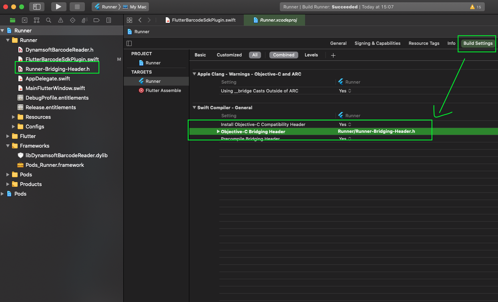This screenshot has width=498, height=302.
Task: Select Runner-Bridging-Header.h in file navigator
Action: pyautogui.click(x=57, y=69)
